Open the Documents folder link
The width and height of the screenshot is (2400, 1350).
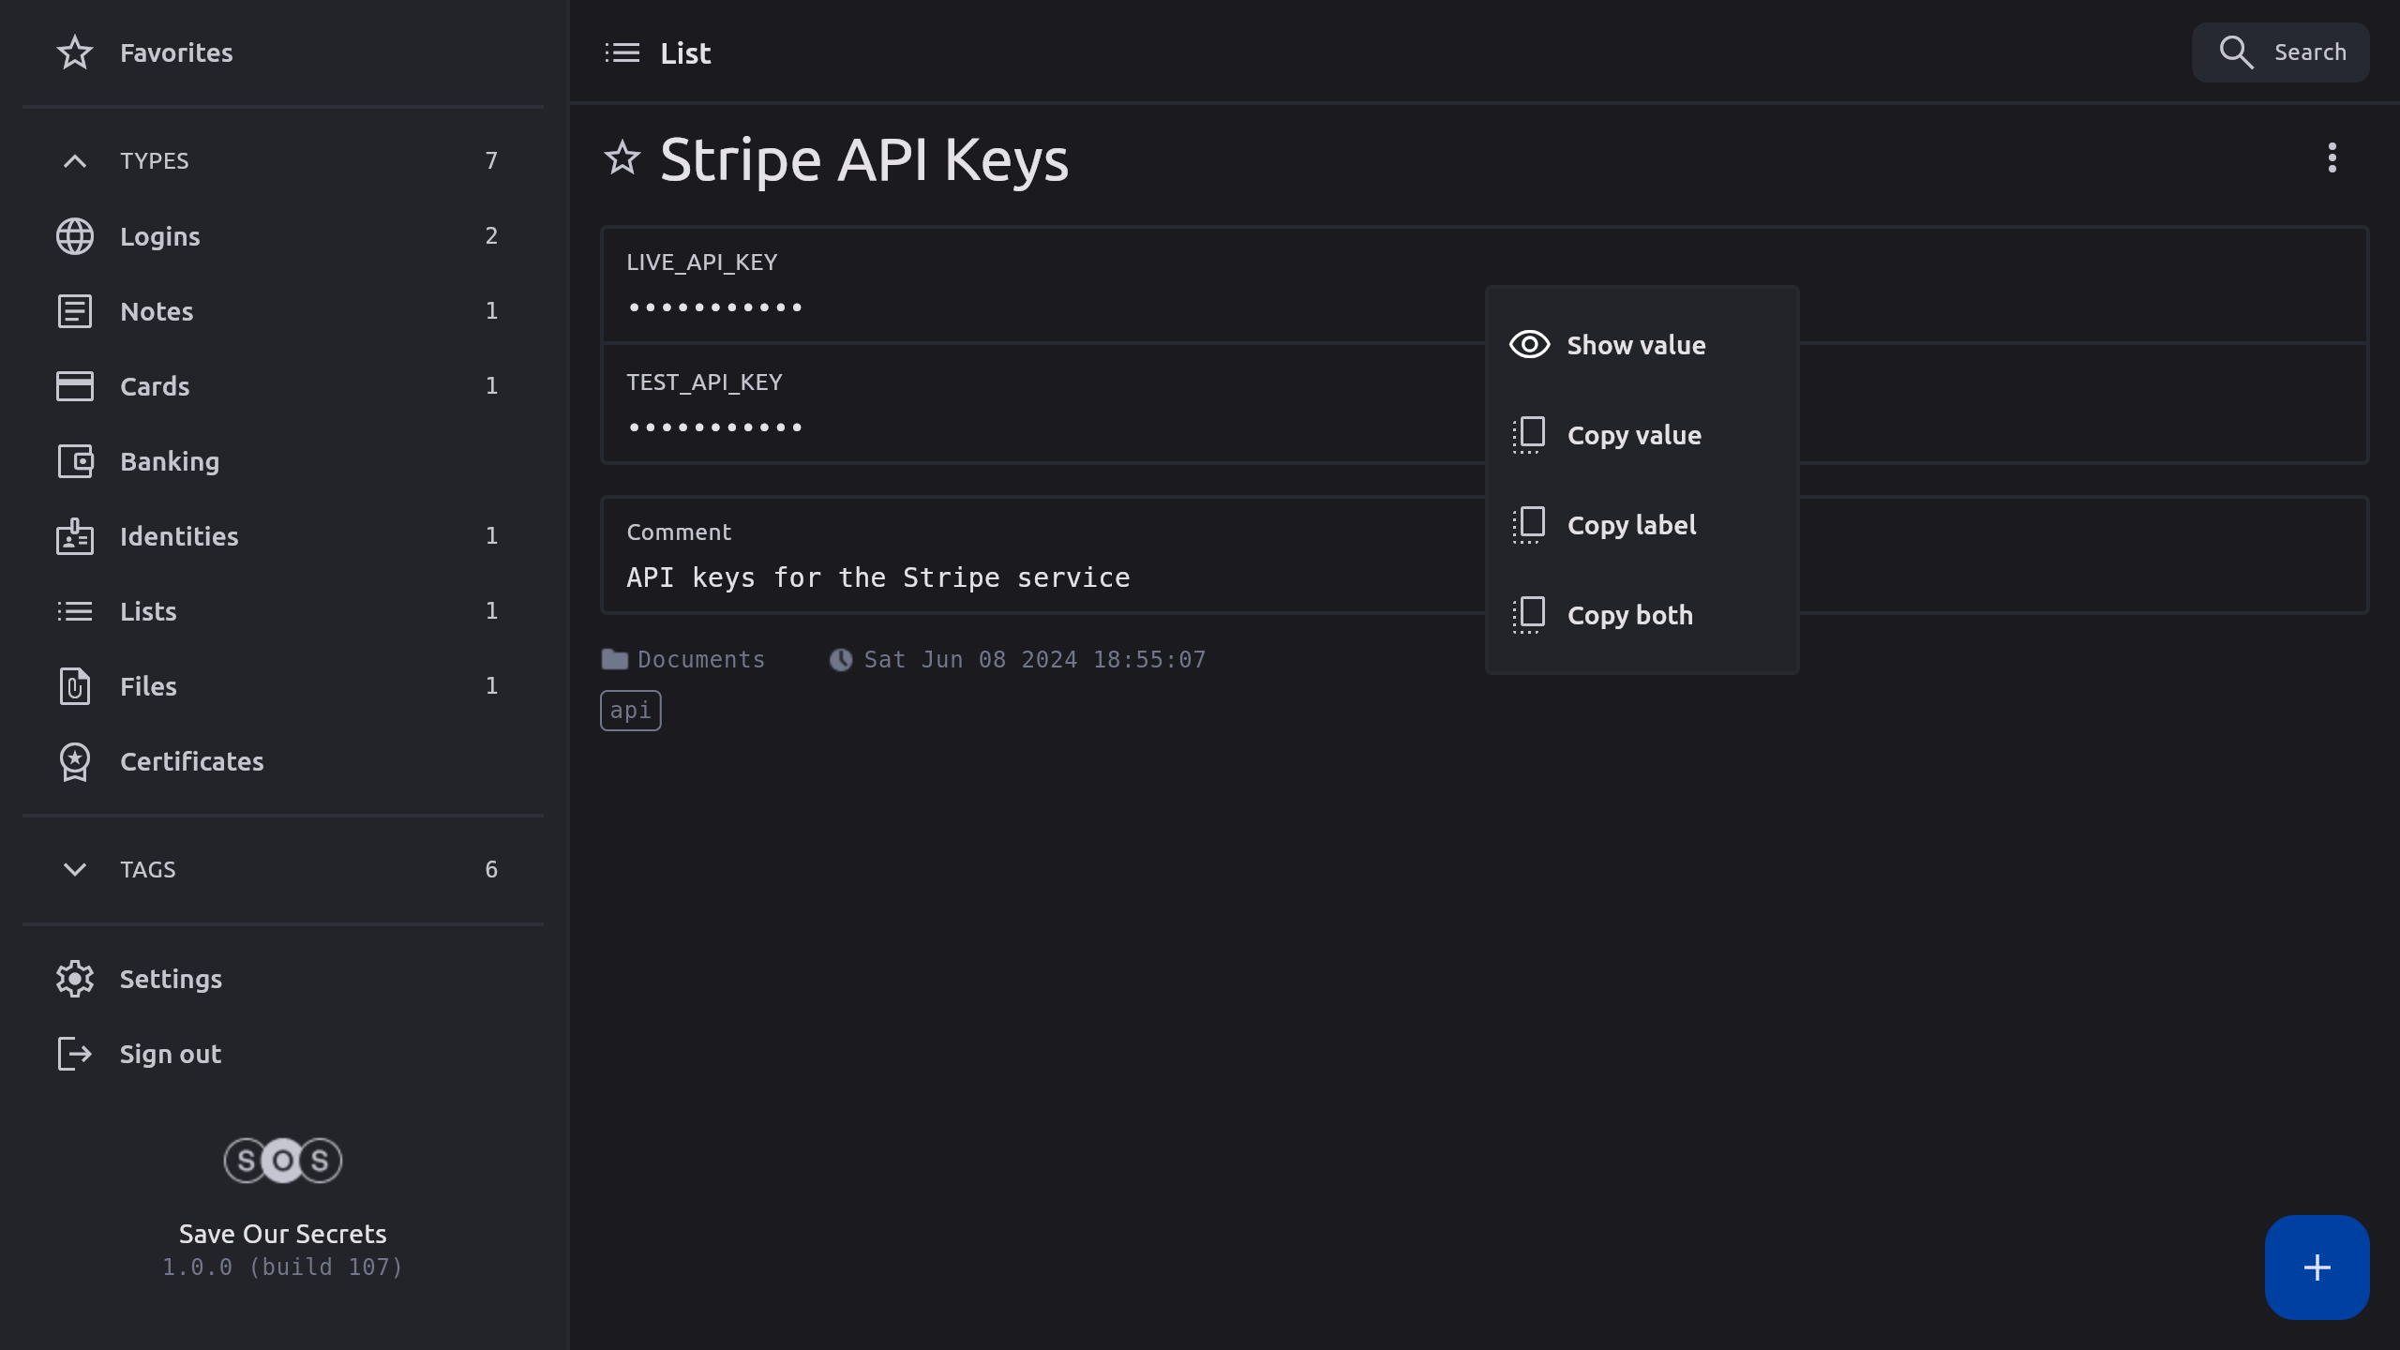pos(699,660)
